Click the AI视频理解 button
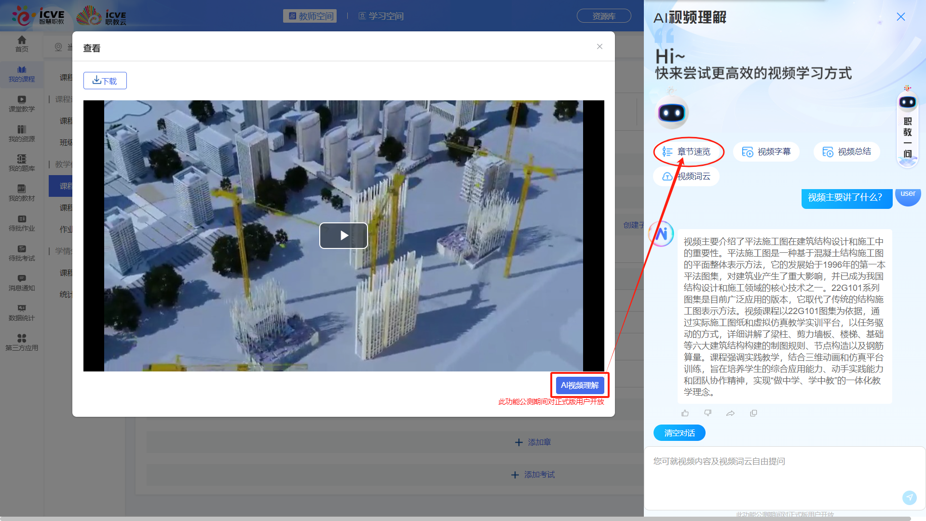The image size is (926, 521). [x=580, y=385]
